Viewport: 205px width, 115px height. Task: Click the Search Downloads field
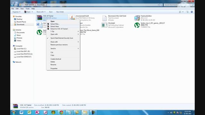pos(179,5)
